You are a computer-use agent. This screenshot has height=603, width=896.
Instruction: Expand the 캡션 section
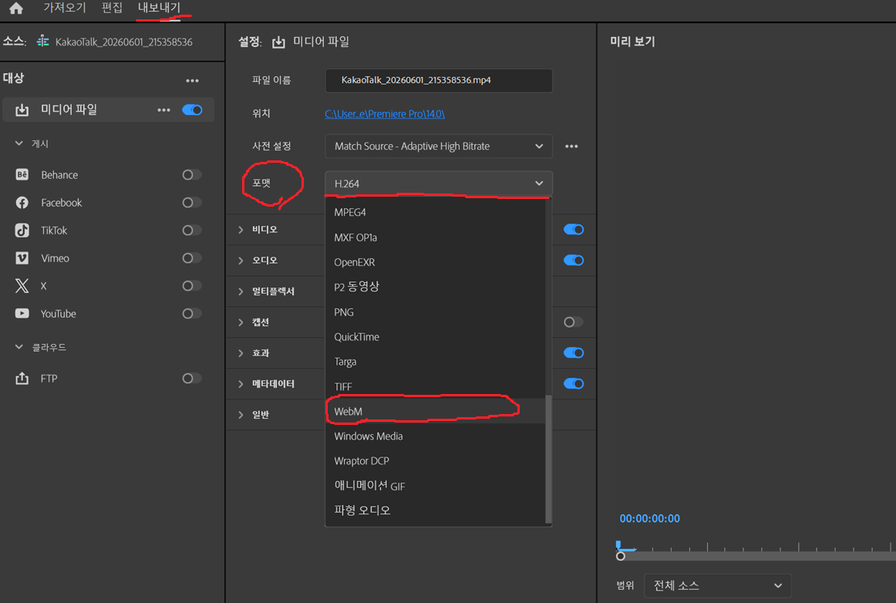coord(241,322)
